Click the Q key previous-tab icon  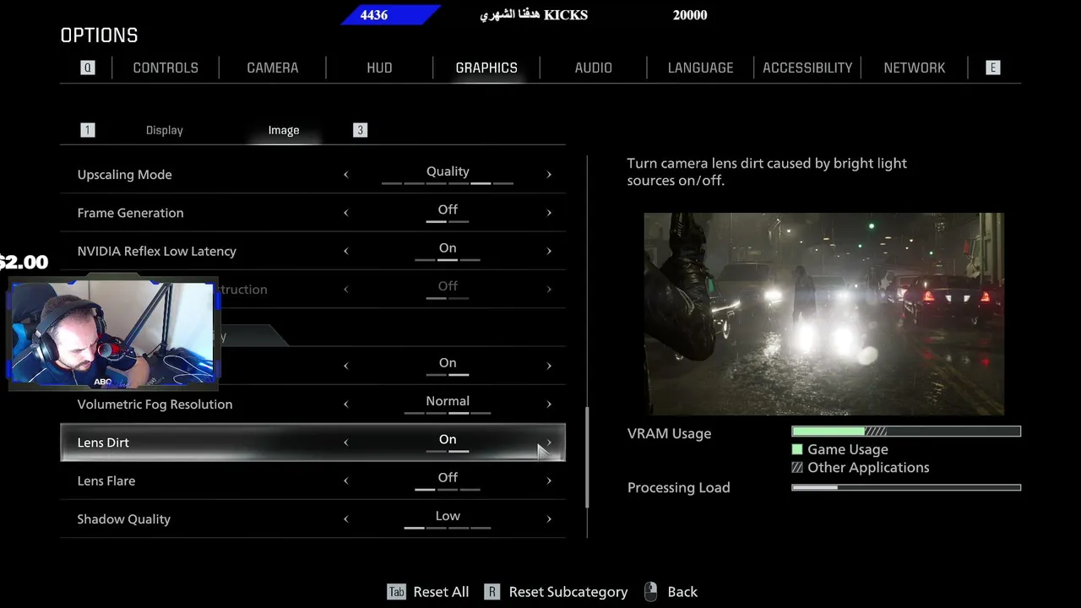[88, 68]
